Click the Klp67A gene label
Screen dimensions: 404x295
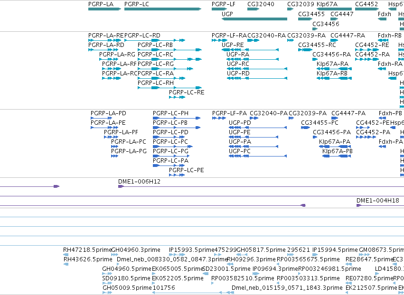click(327, 4)
